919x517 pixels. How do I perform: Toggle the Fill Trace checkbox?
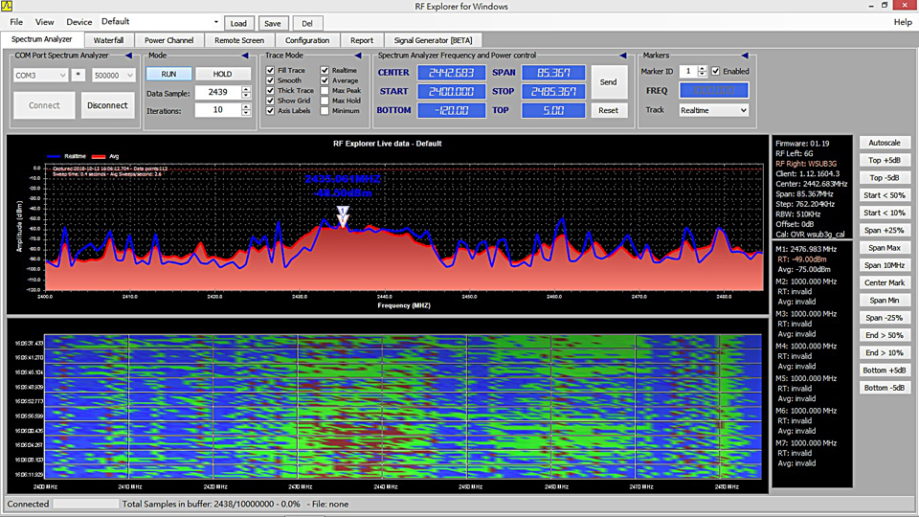coord(270,70)
